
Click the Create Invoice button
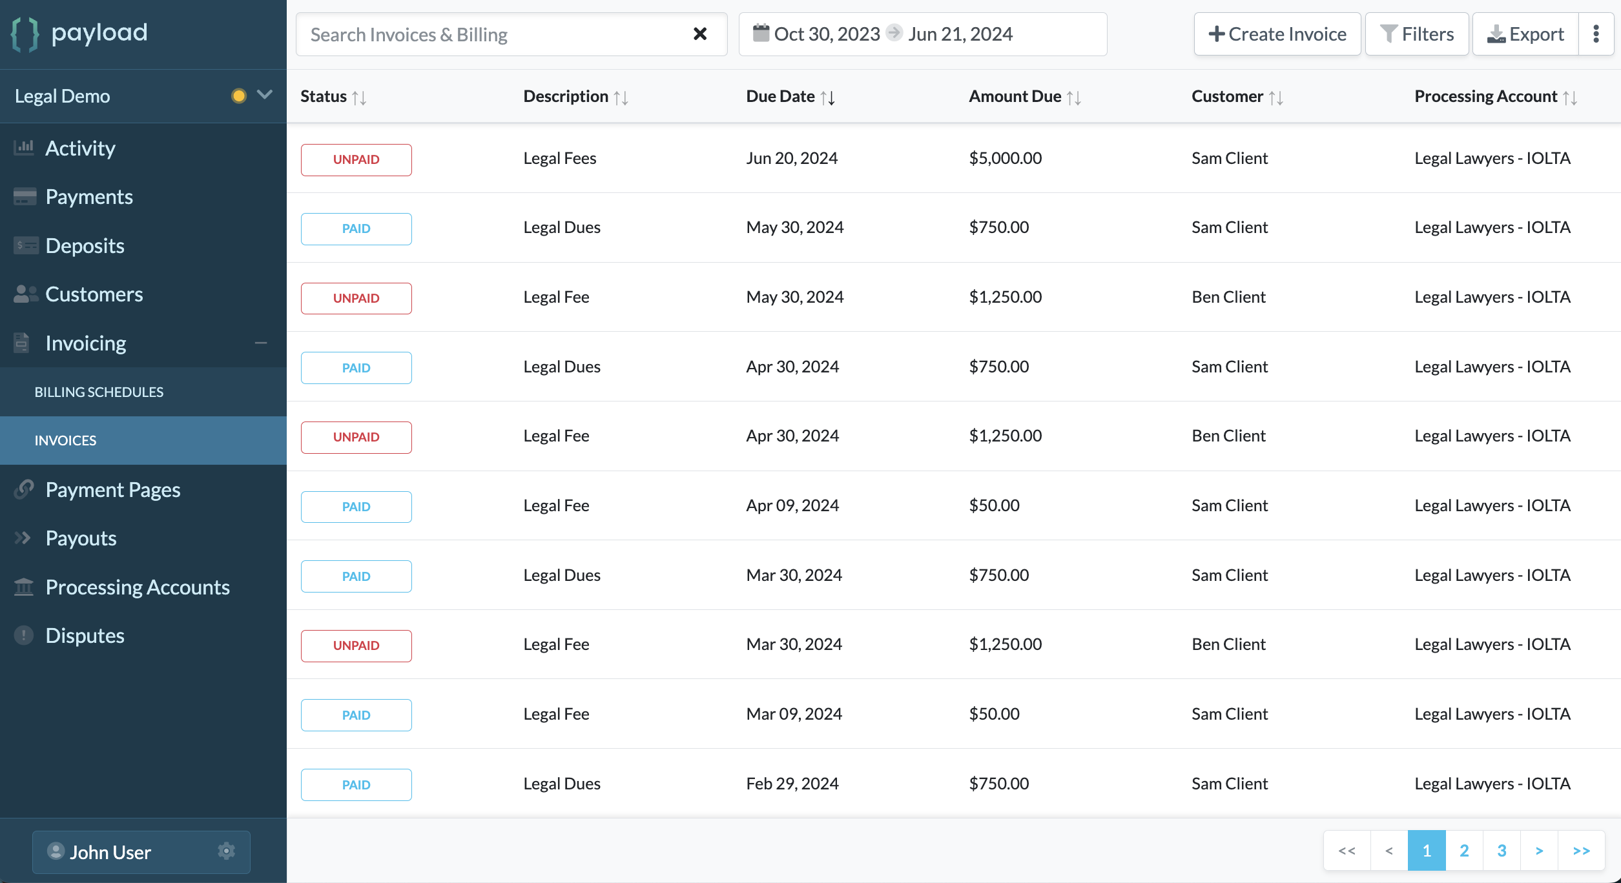point(1277,33)
